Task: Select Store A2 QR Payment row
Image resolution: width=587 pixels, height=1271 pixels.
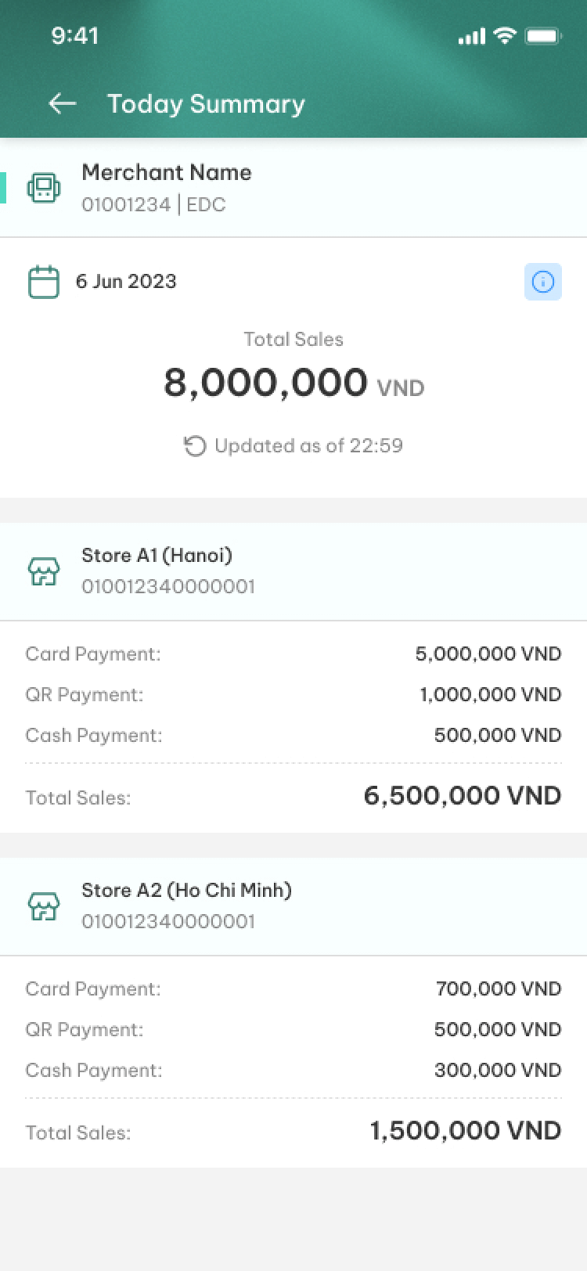Action: coord(293,1029)
